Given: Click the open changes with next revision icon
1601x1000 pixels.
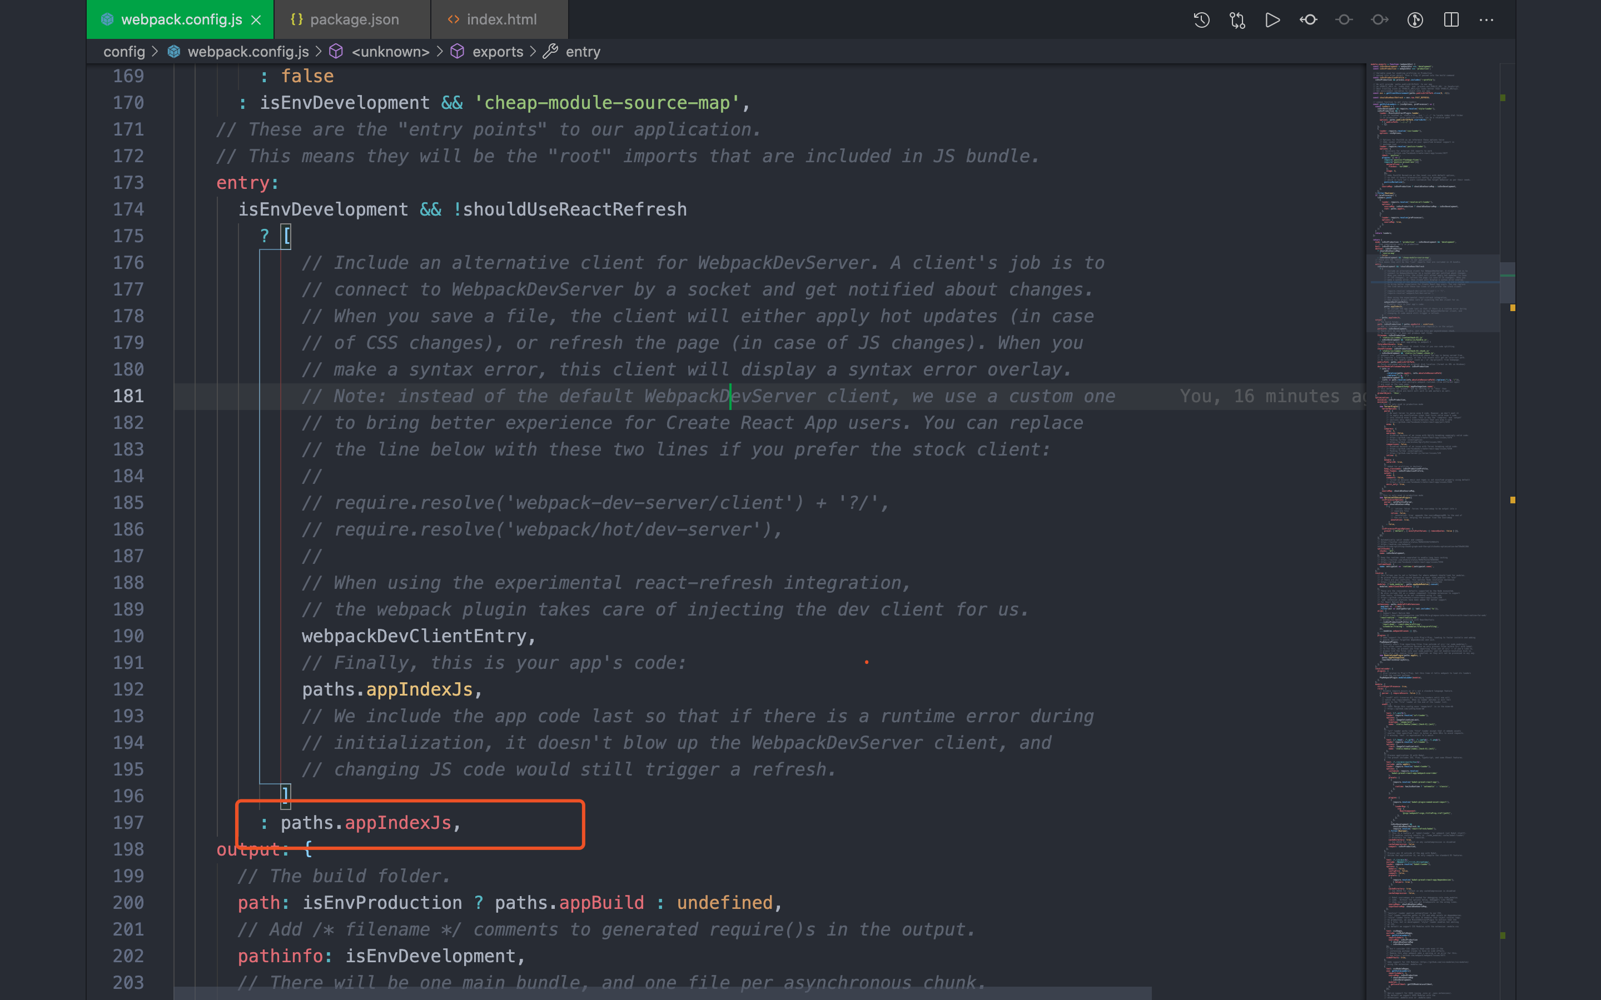Looking at the screenshot, I should click(x=1379, y=20).
